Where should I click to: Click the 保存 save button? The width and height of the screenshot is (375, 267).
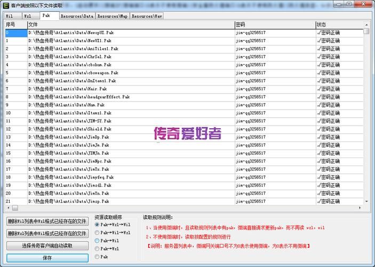coord(47,258)
